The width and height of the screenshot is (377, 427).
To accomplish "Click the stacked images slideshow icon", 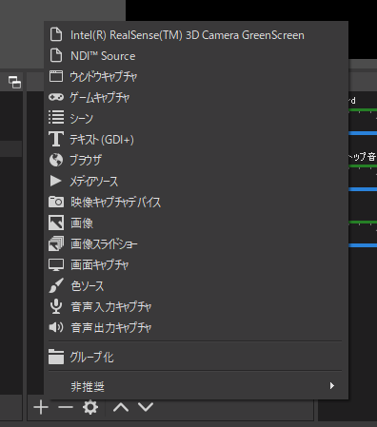I will click(x=56, y=243).
